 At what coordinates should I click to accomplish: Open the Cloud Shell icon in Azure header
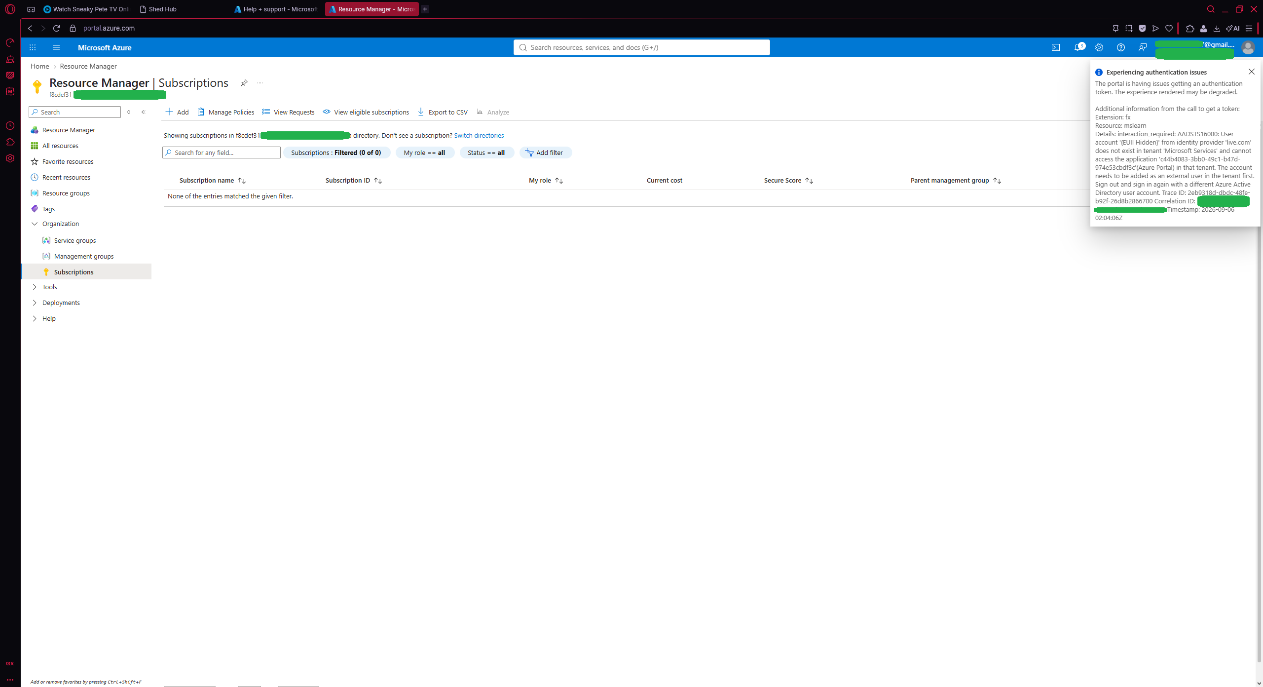tap(1055, 47)
